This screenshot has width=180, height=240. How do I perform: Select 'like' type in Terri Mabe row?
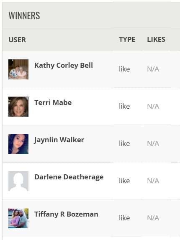[x=124, y=106]
